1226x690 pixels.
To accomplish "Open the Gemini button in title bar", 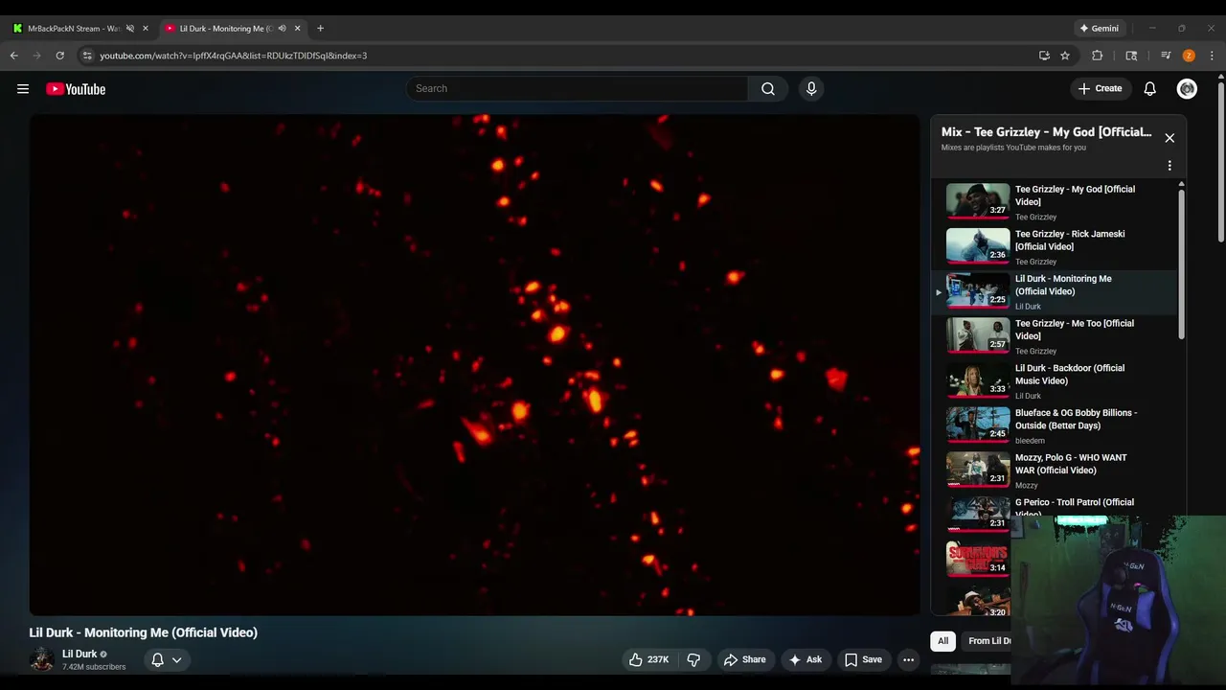I will [x=1099, y=29].
